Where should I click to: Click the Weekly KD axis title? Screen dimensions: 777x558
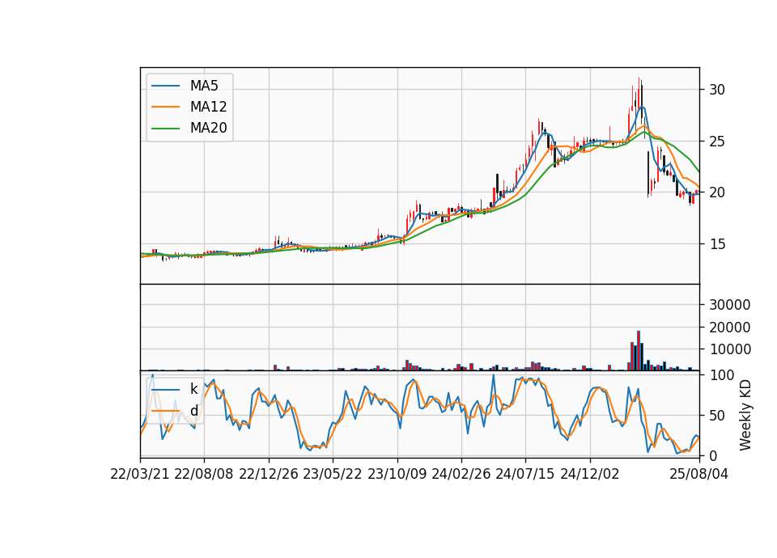[745, 416]
